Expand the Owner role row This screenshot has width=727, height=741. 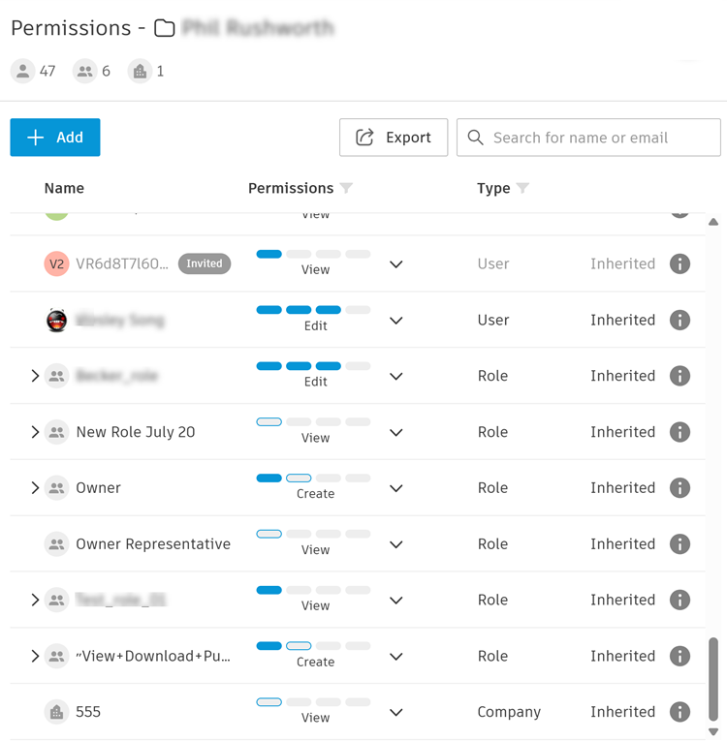(x=35, y=488)
